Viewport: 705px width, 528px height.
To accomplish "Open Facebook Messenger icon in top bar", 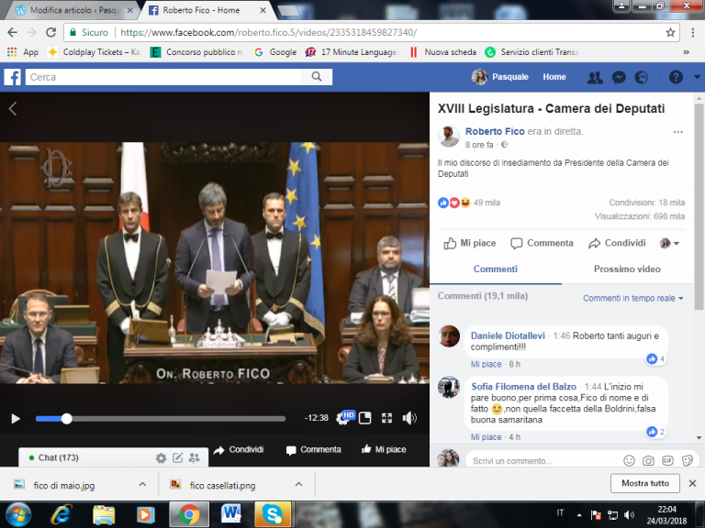I will coord(619,77).
